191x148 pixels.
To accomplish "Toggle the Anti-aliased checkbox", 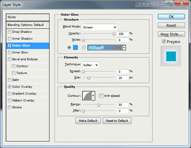I will (101, 96).
